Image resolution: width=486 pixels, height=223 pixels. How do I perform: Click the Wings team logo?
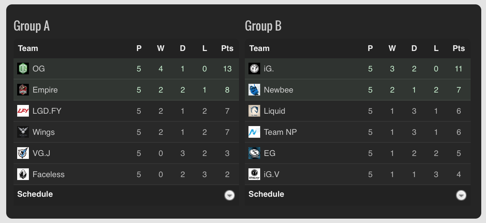pos(23,132)
